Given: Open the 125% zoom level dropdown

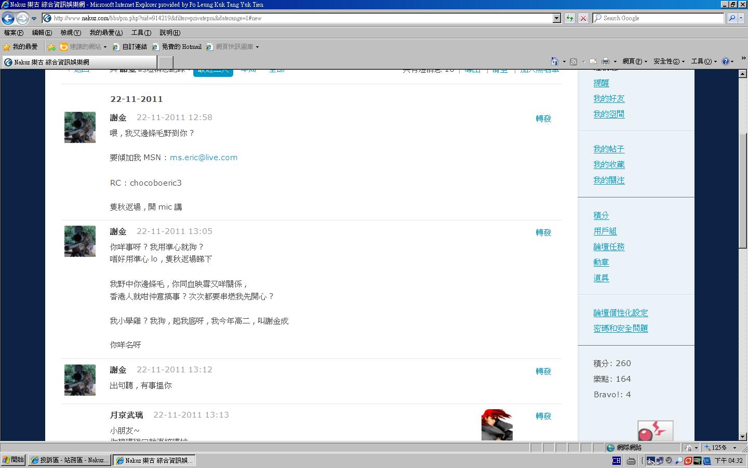Looking at the screenshot, I should pos(734,448).
